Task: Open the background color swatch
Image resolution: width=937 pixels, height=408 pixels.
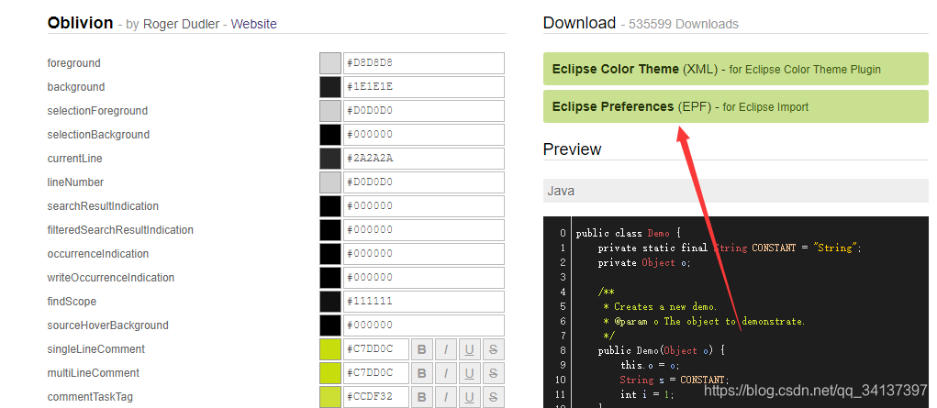Action: (x=329, y=87)
